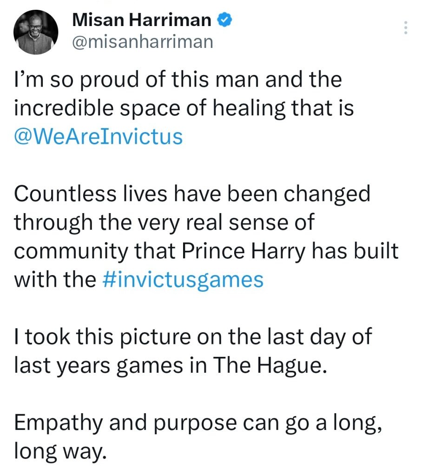Open the #invictusgames hashtag

(182, 280)
